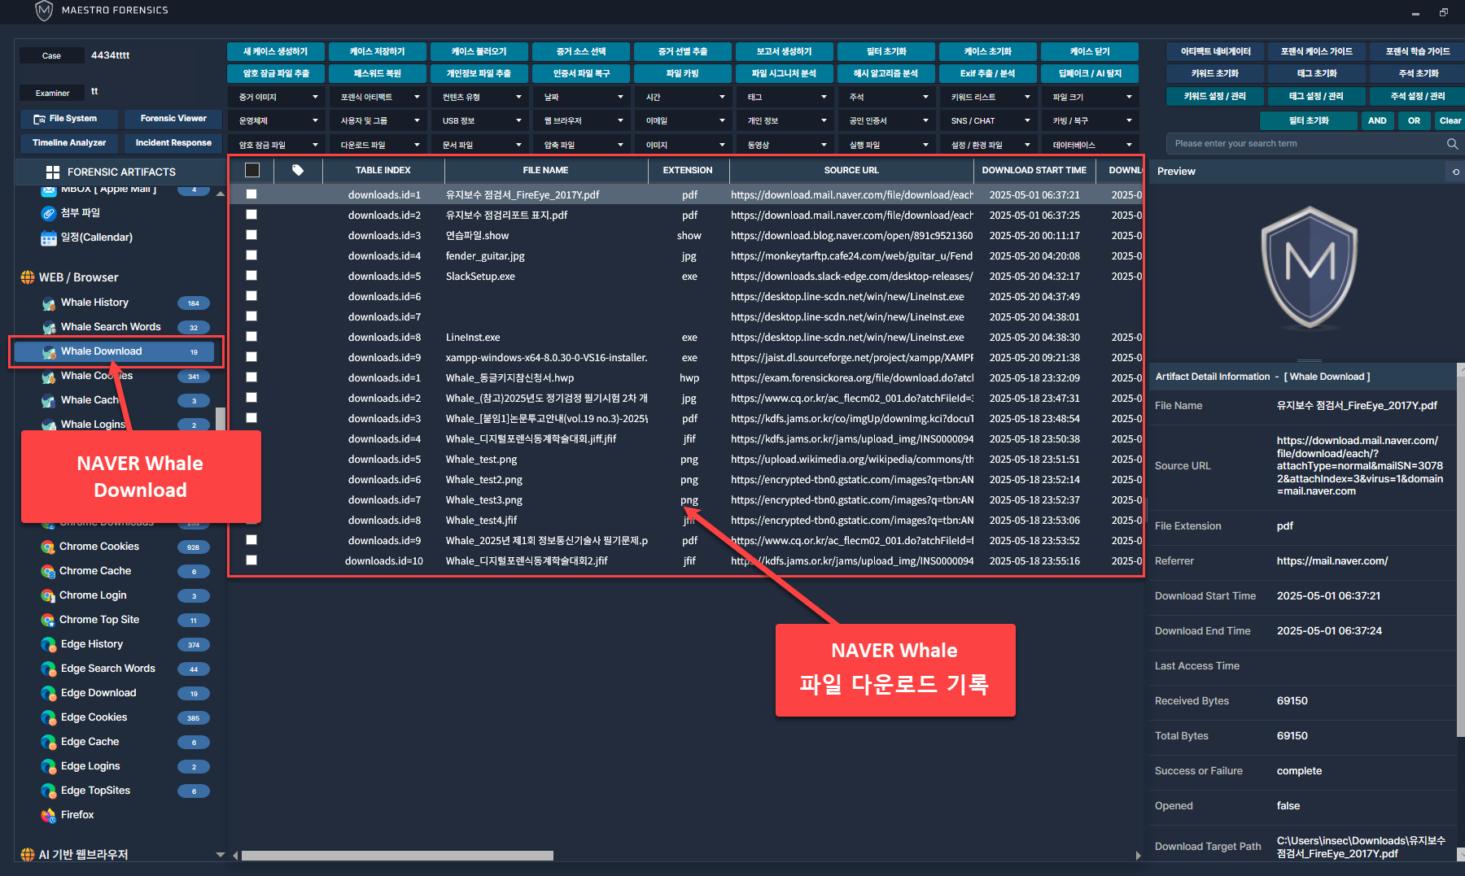Check the row for fender_guitar.jpg
The image size is (1465, 876).
pyautogui.click(x=251, y=255)
